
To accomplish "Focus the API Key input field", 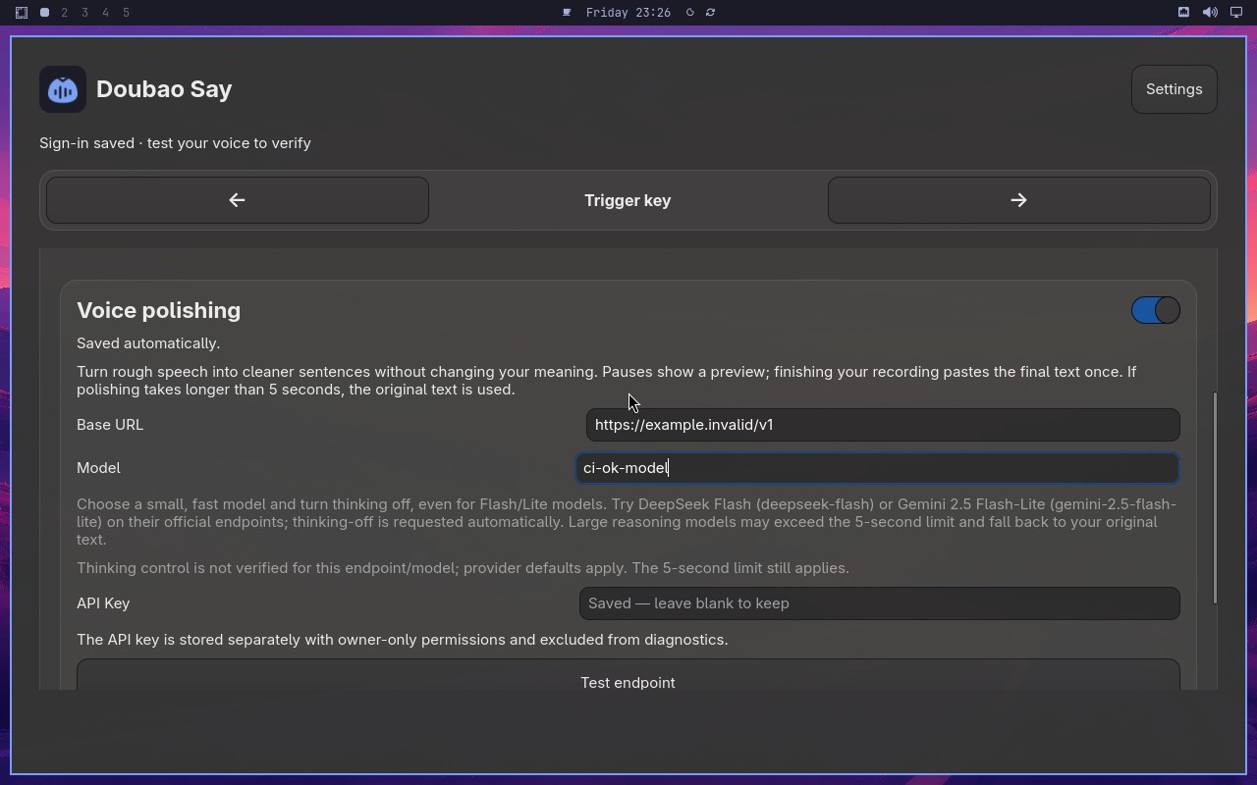I will [879, 603].
